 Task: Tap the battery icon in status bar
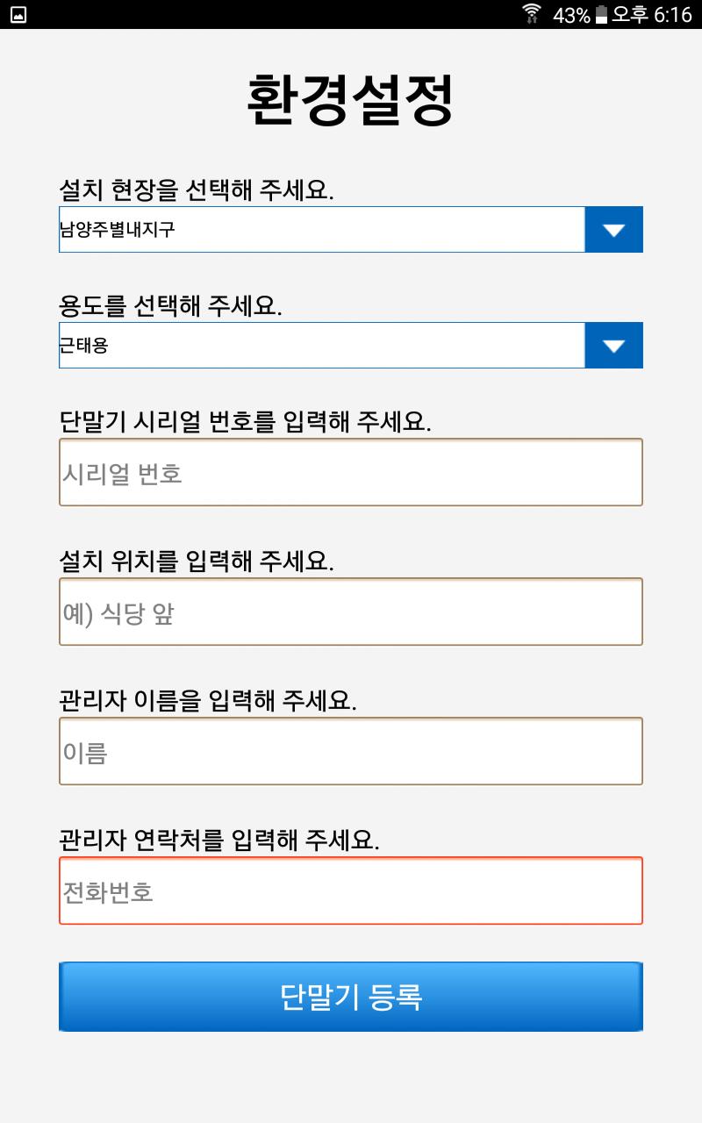601,15
